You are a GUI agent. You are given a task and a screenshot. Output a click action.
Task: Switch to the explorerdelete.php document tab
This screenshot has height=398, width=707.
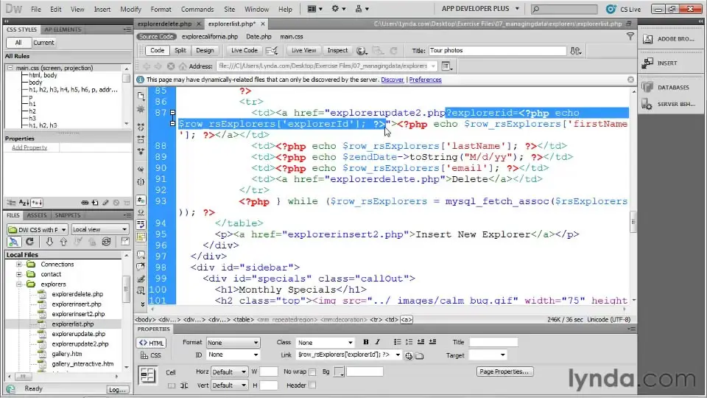164,24
